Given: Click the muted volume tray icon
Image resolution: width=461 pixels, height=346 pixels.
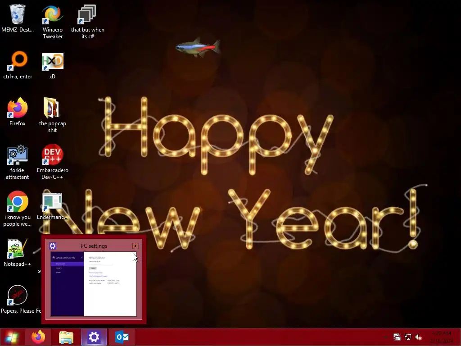Looking at the screenshot, I should 419,337.
